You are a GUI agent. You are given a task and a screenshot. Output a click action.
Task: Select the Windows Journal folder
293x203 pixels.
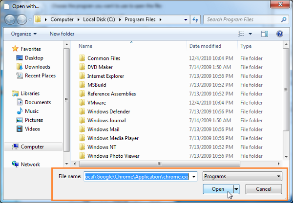106,121
